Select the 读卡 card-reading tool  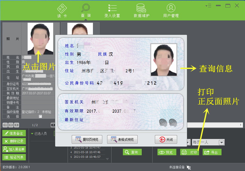(62, 10)
